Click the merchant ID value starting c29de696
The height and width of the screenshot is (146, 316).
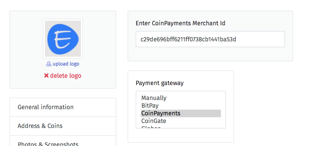point(188,39)
